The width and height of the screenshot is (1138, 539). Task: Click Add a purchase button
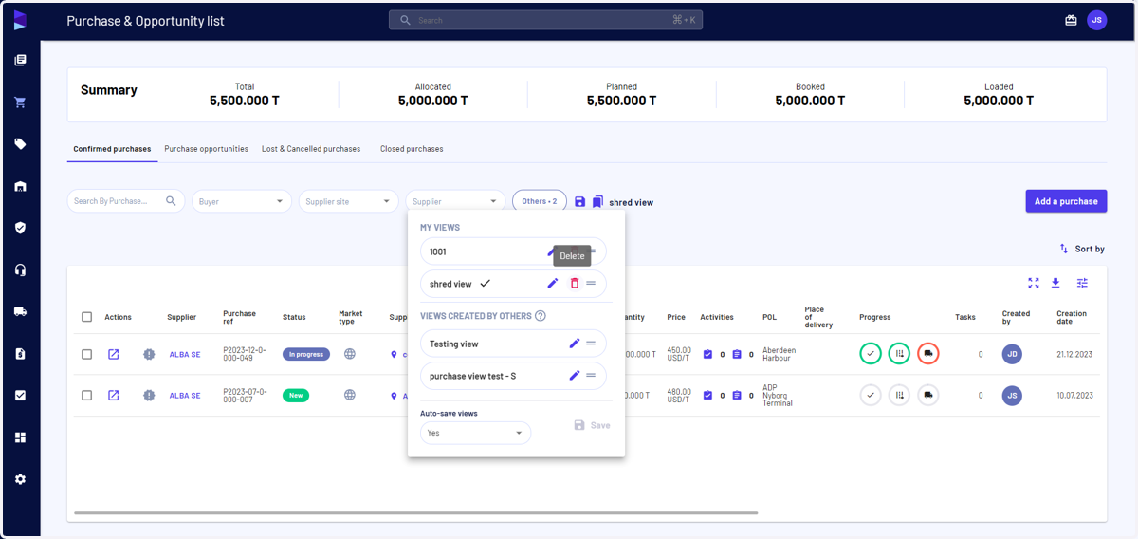[x=1066, y=201]
